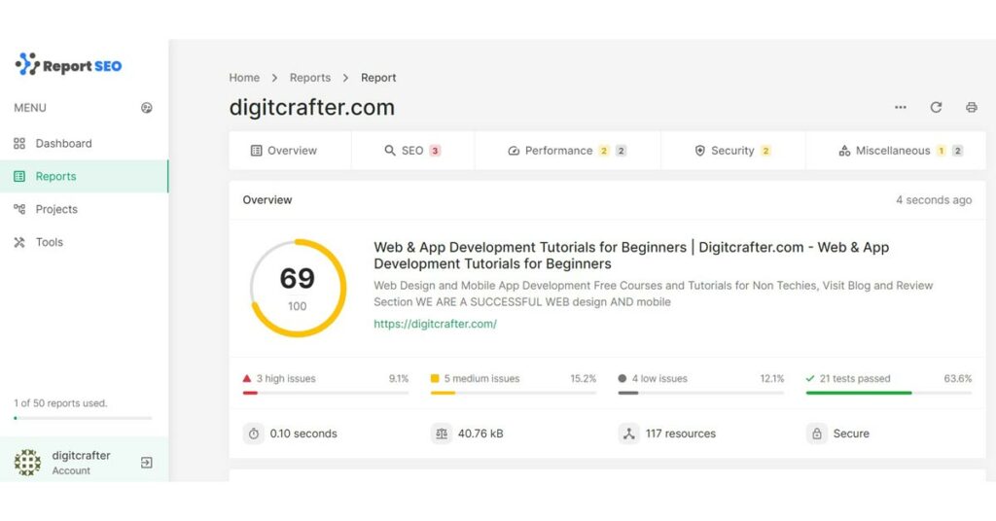Switch to the Miscellaneous tab

[x=896, y=151]
